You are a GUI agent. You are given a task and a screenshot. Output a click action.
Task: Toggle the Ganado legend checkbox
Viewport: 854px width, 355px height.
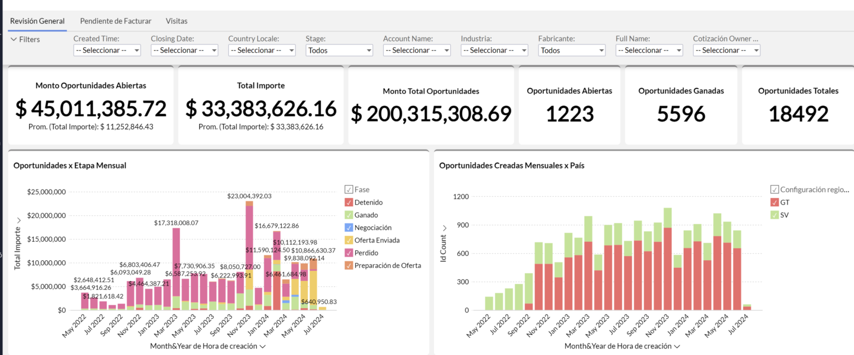(x=349, y=215)
